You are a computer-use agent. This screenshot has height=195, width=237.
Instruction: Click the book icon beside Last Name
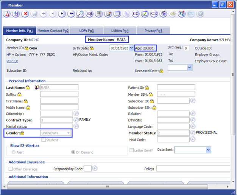pyautogui.click(x=37, y=87)
